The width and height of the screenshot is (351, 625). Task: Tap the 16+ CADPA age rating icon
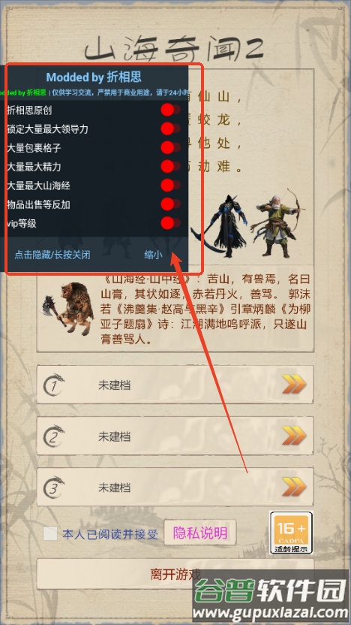click(291, 533)
